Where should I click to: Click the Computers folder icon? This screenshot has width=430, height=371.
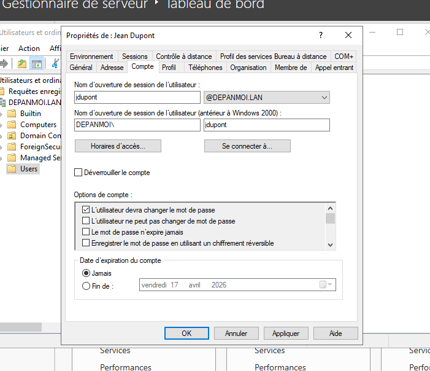tap(12, 125)
